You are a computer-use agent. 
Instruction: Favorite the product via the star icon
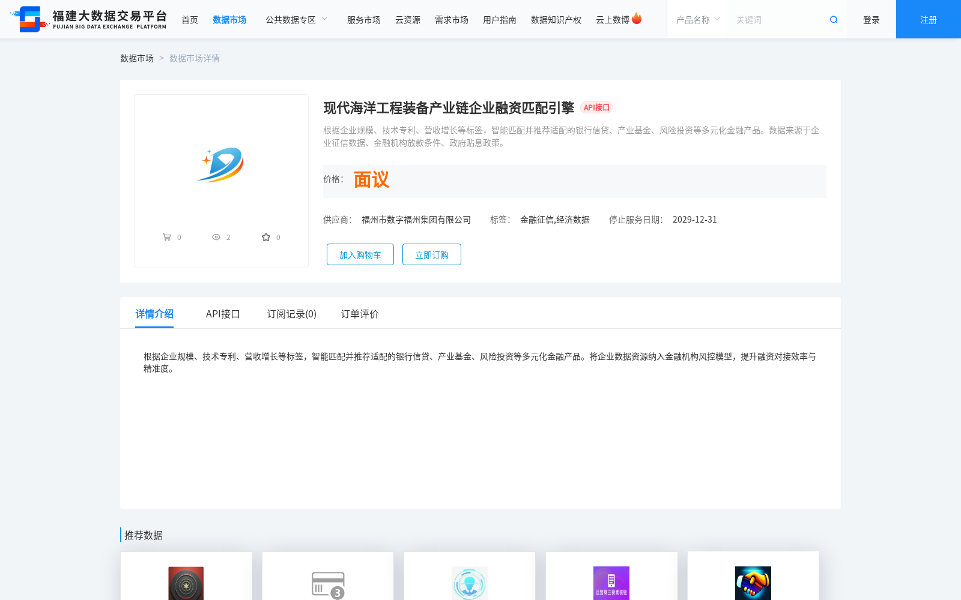(x=266, y=236)
